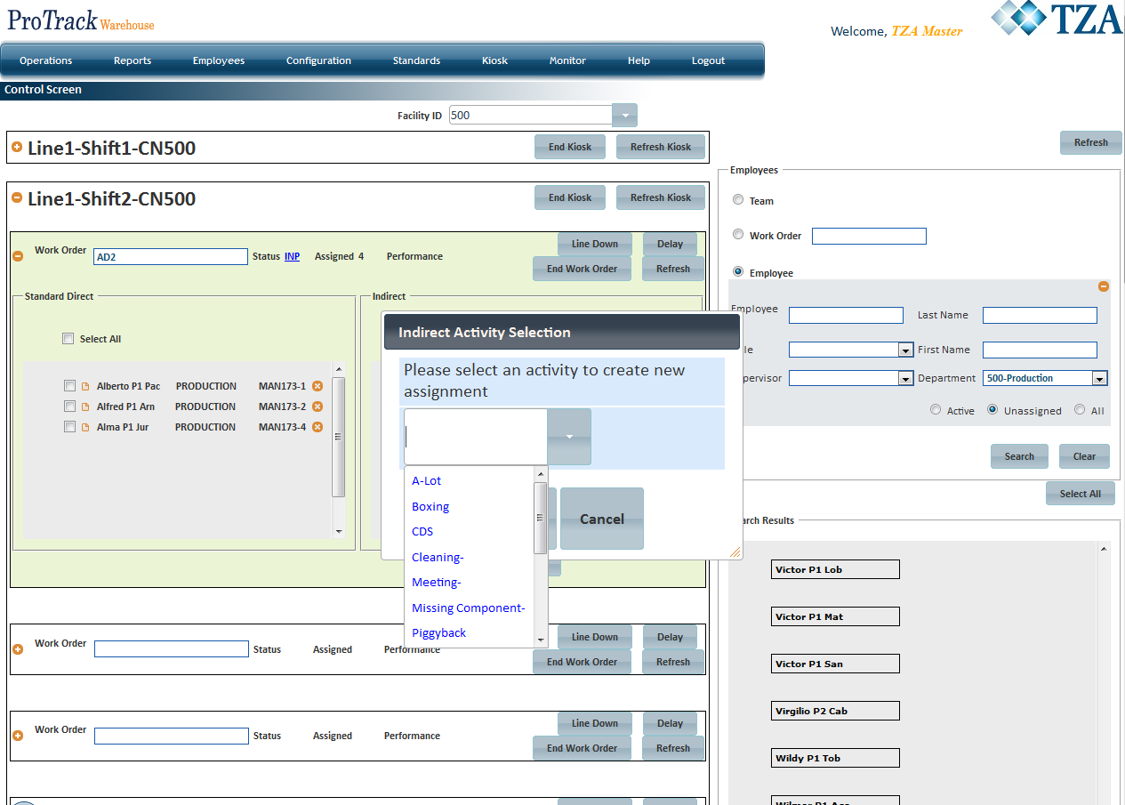1125x805 pixels.
Task: Select Victor P1 Lob in search results
Action: click(835, 569)
